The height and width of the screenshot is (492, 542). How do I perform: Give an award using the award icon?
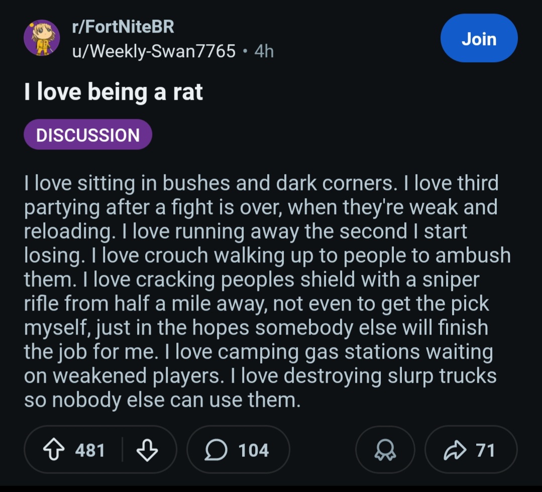pyautogui.click(x=386, y=450)
